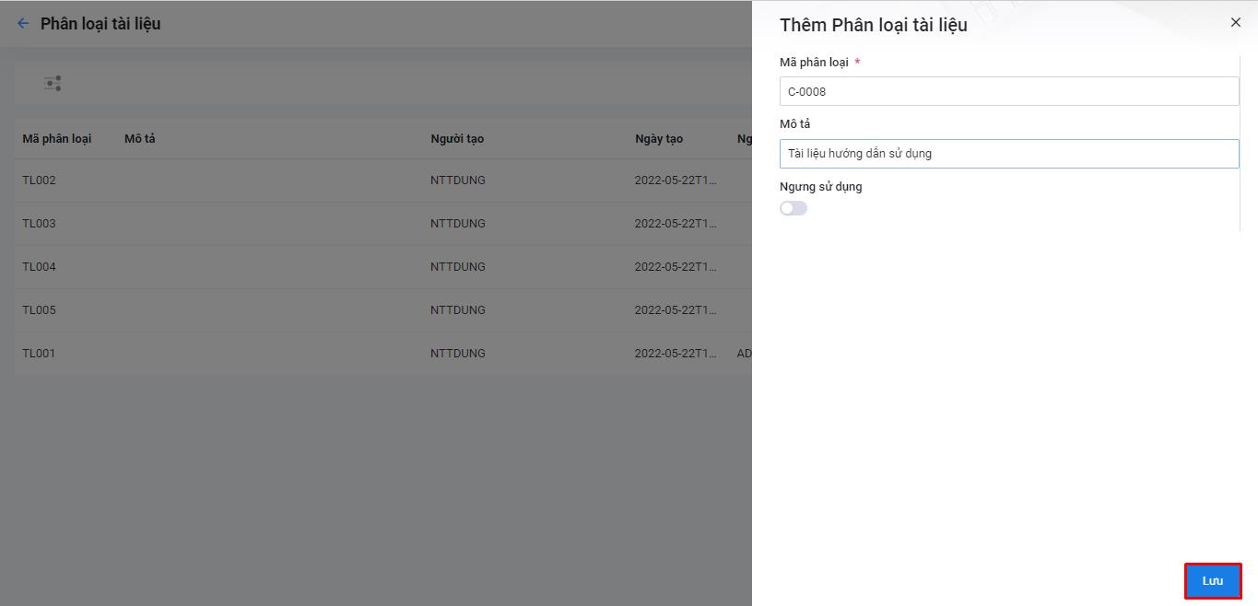
Task: Sort by Mã phân loại column header
Action: coord(57,139)
